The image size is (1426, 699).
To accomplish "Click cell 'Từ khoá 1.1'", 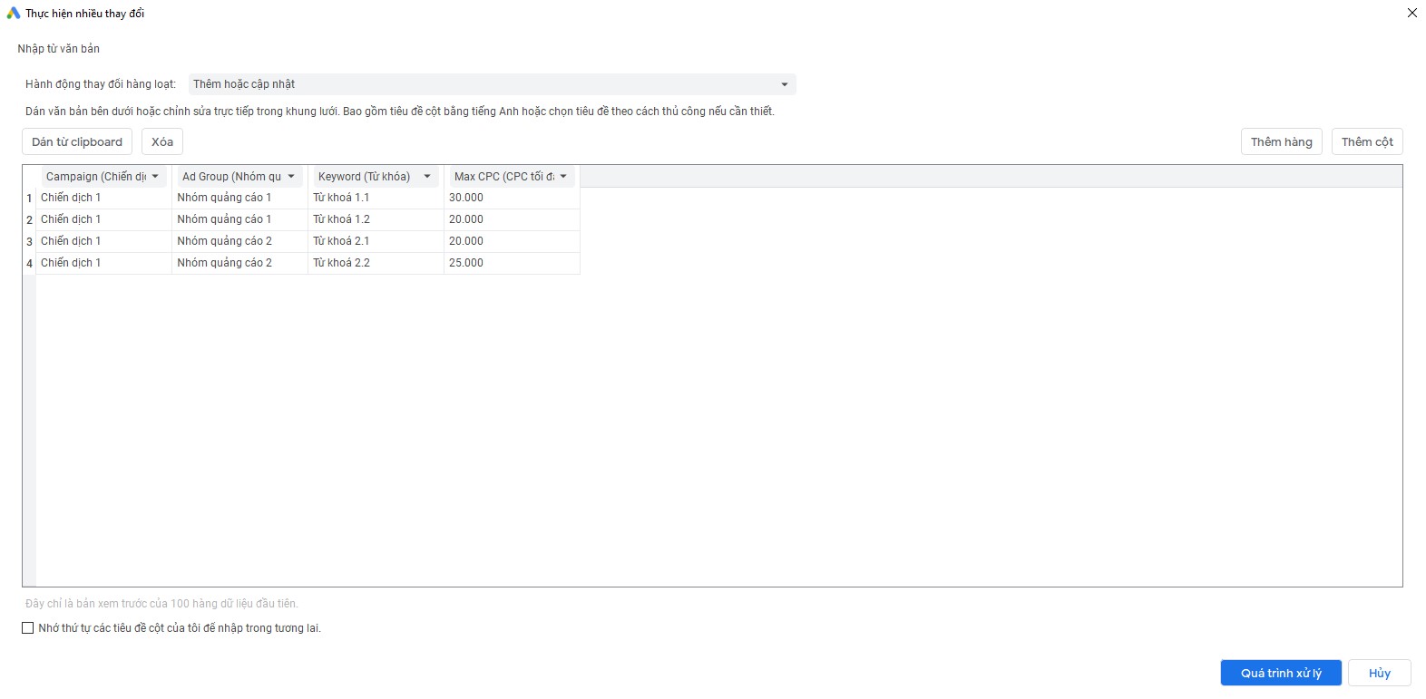I will 341,198.
